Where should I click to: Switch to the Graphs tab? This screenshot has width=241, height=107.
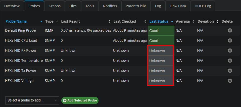click(x=54, y=6)
